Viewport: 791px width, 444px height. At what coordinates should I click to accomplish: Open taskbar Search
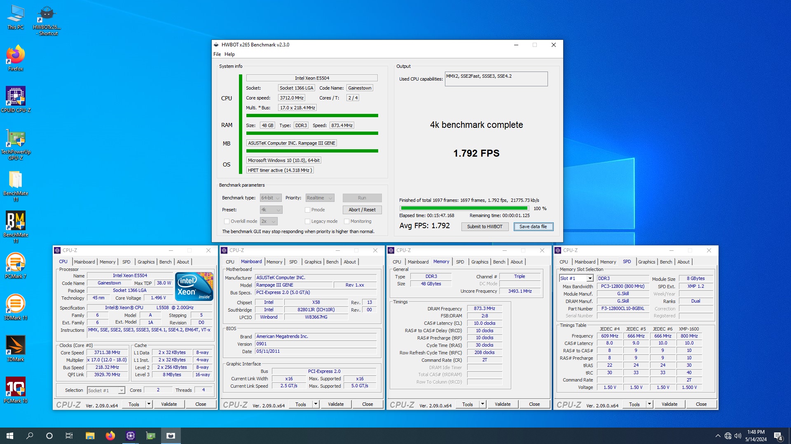[x=30, y=436]
